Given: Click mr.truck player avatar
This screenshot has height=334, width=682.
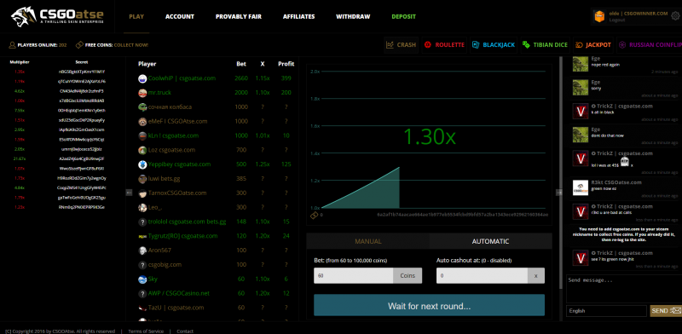Looking at the screenshot, I should (142, 93).
